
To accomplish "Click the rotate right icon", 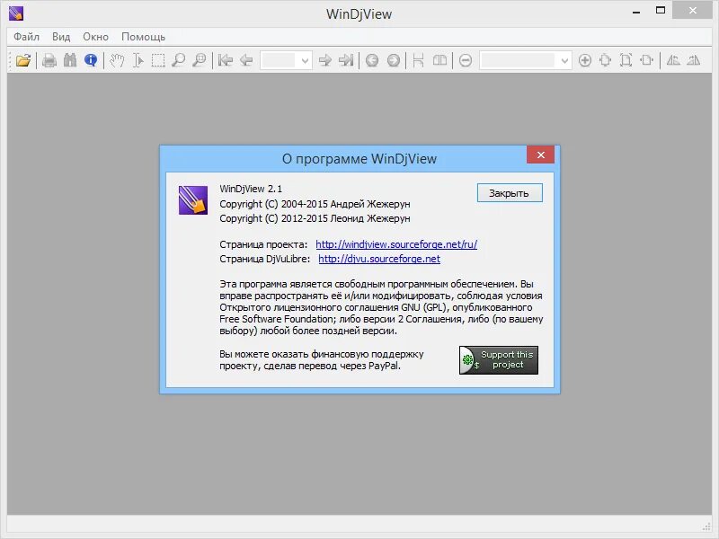I will 693,60.
